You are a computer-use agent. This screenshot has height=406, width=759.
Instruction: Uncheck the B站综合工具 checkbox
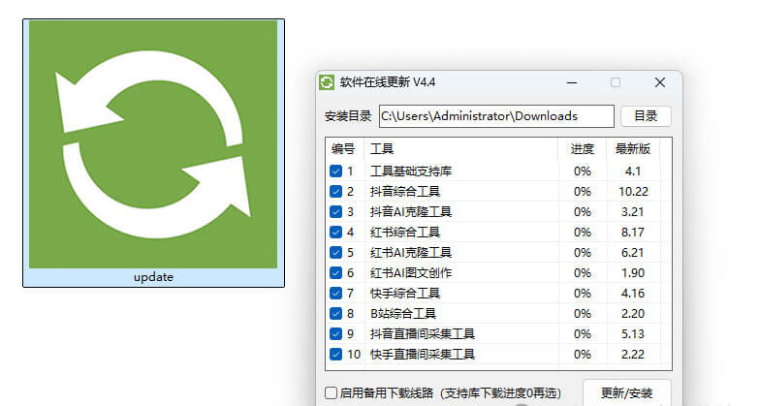(x=336, y=314)
